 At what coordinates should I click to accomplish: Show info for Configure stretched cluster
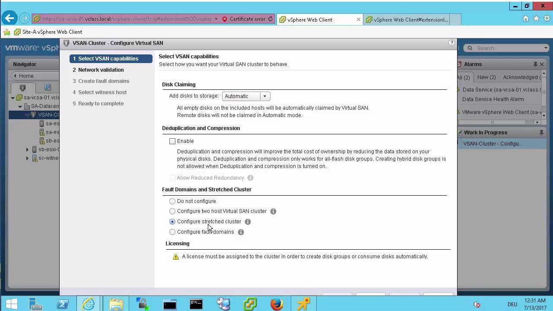248,222
